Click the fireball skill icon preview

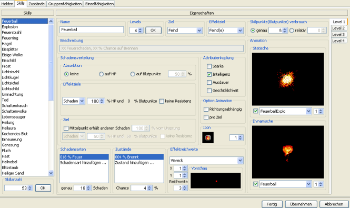coord(208,137)
